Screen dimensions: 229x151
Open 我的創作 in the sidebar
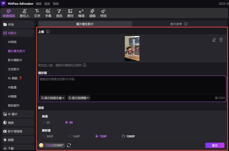(13, 105)
